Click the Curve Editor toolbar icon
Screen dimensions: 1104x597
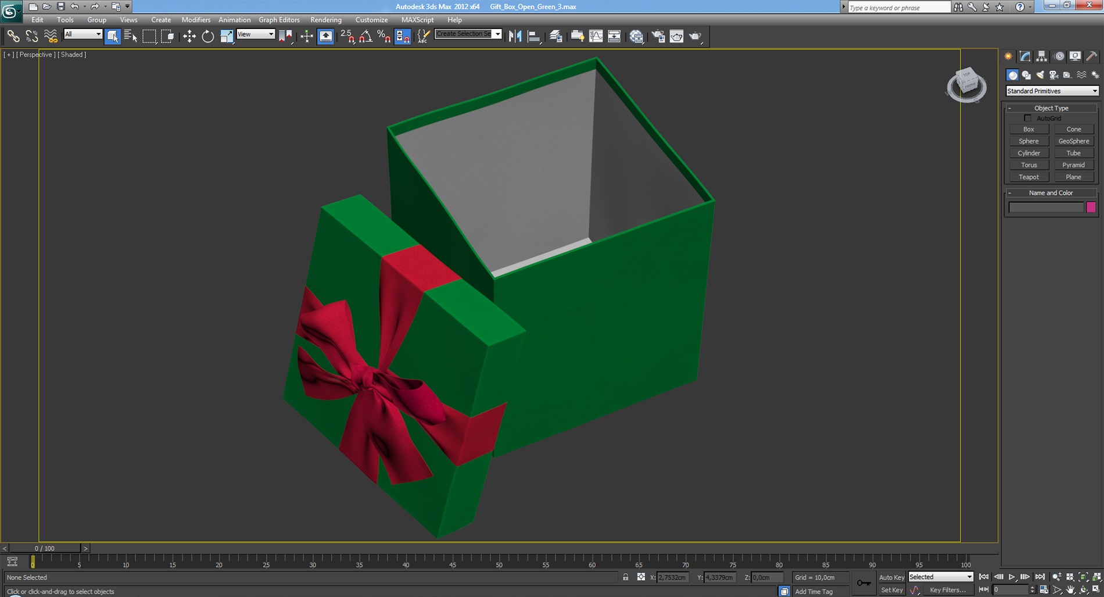pyautogui.click(x=596, y=36)
